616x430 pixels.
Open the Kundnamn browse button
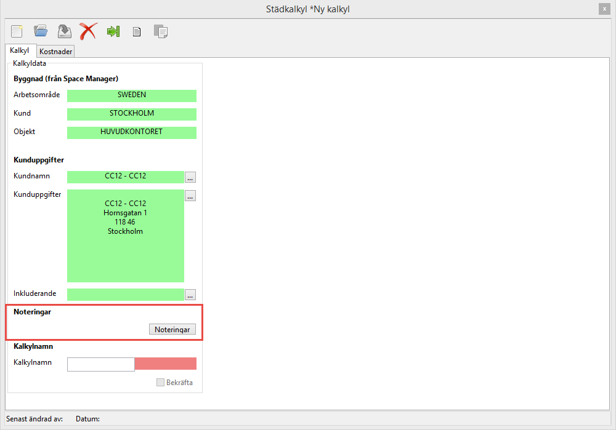[190, 178]
